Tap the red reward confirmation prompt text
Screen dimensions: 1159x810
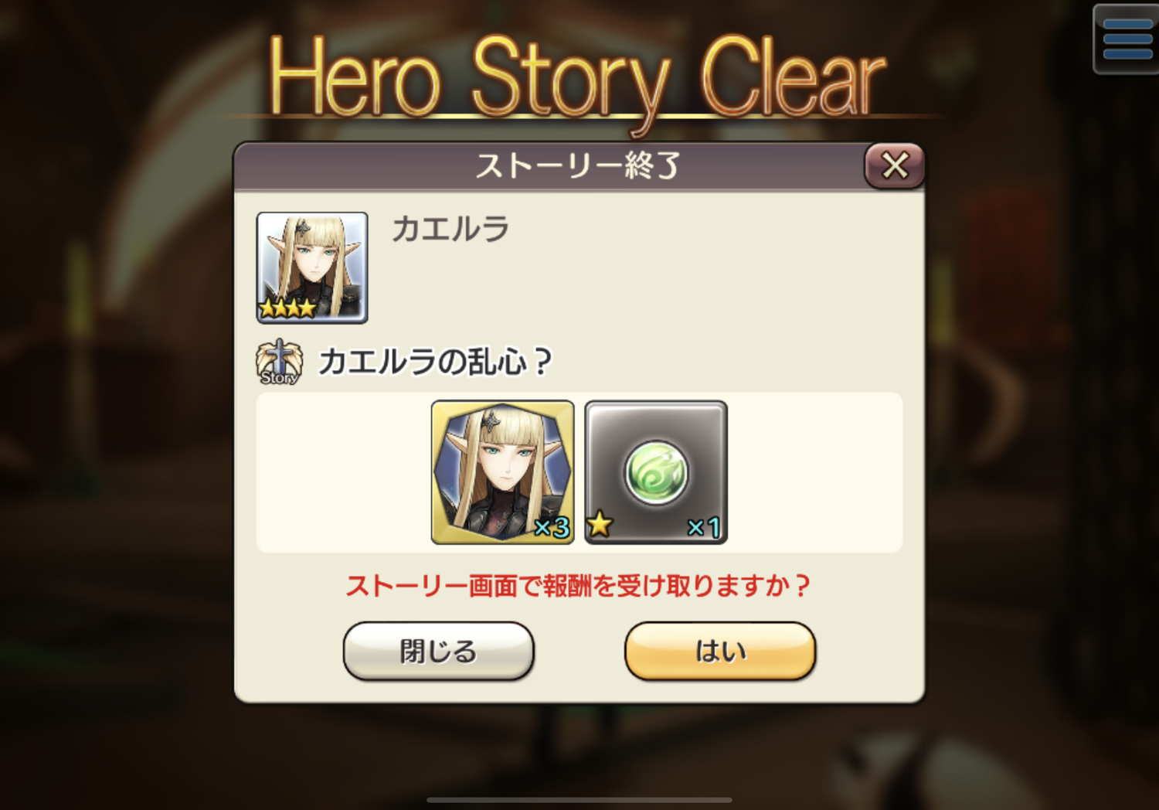click(x=578, y=586)
